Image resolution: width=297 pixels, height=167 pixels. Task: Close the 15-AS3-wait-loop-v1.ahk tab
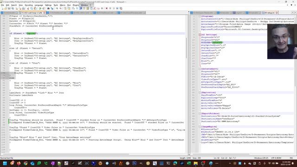pos(45,13)
